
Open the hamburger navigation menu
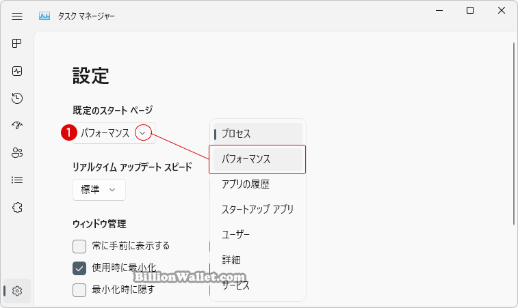pyautogui.click(x=17, y=16)
